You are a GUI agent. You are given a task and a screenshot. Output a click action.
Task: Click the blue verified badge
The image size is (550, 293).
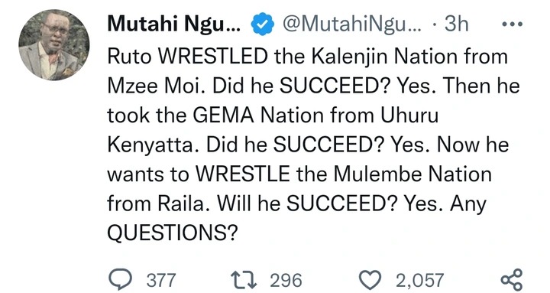click(x=263, y=24)
